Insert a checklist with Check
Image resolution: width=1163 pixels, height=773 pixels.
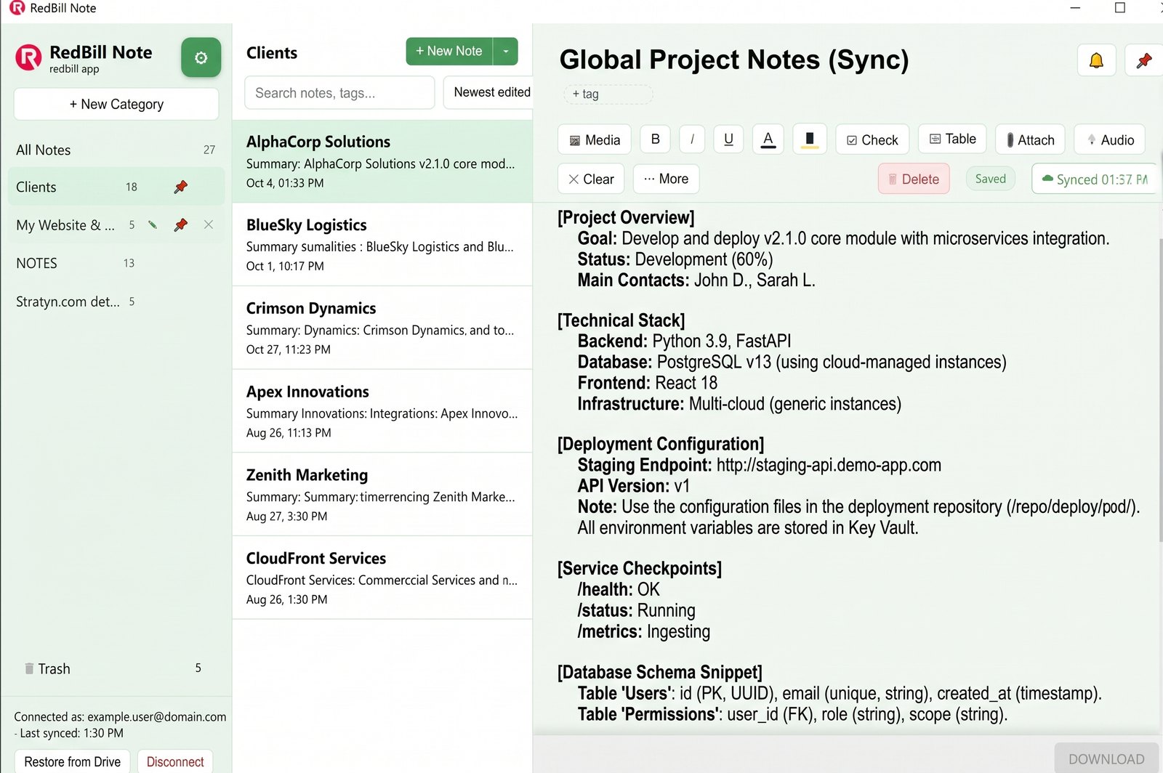[x=872, y=139]
